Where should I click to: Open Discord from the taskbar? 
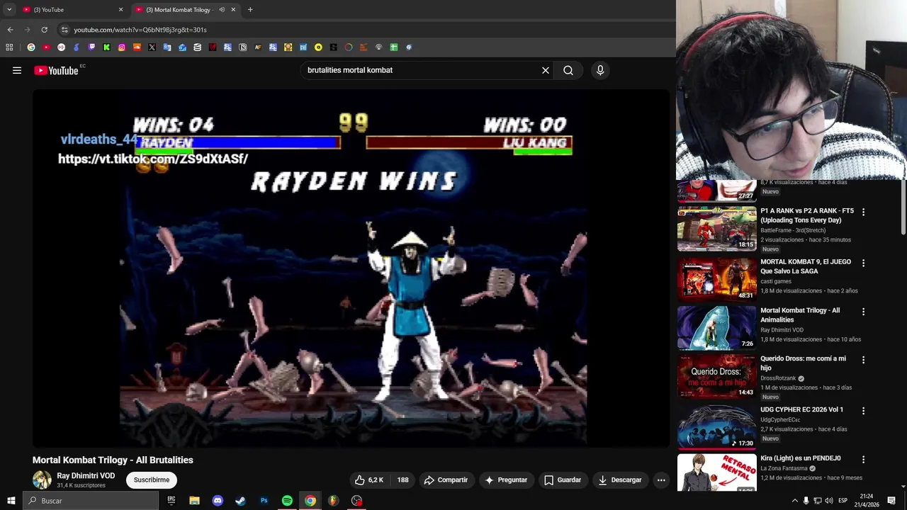click(218, 501)
